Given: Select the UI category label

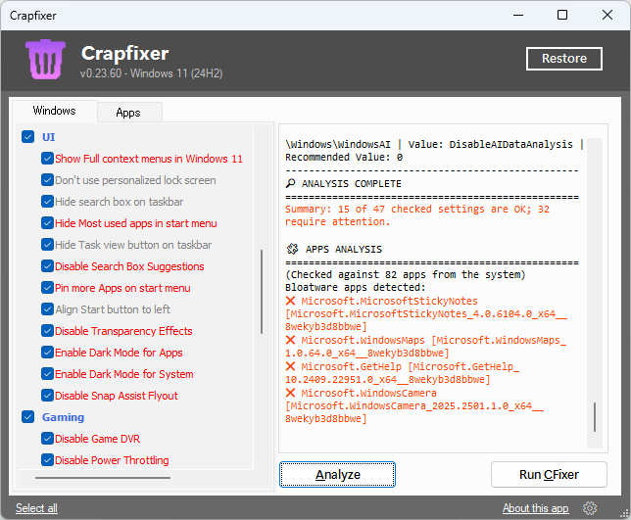Looking at the screenshot, I should click(x=49, y=137).
